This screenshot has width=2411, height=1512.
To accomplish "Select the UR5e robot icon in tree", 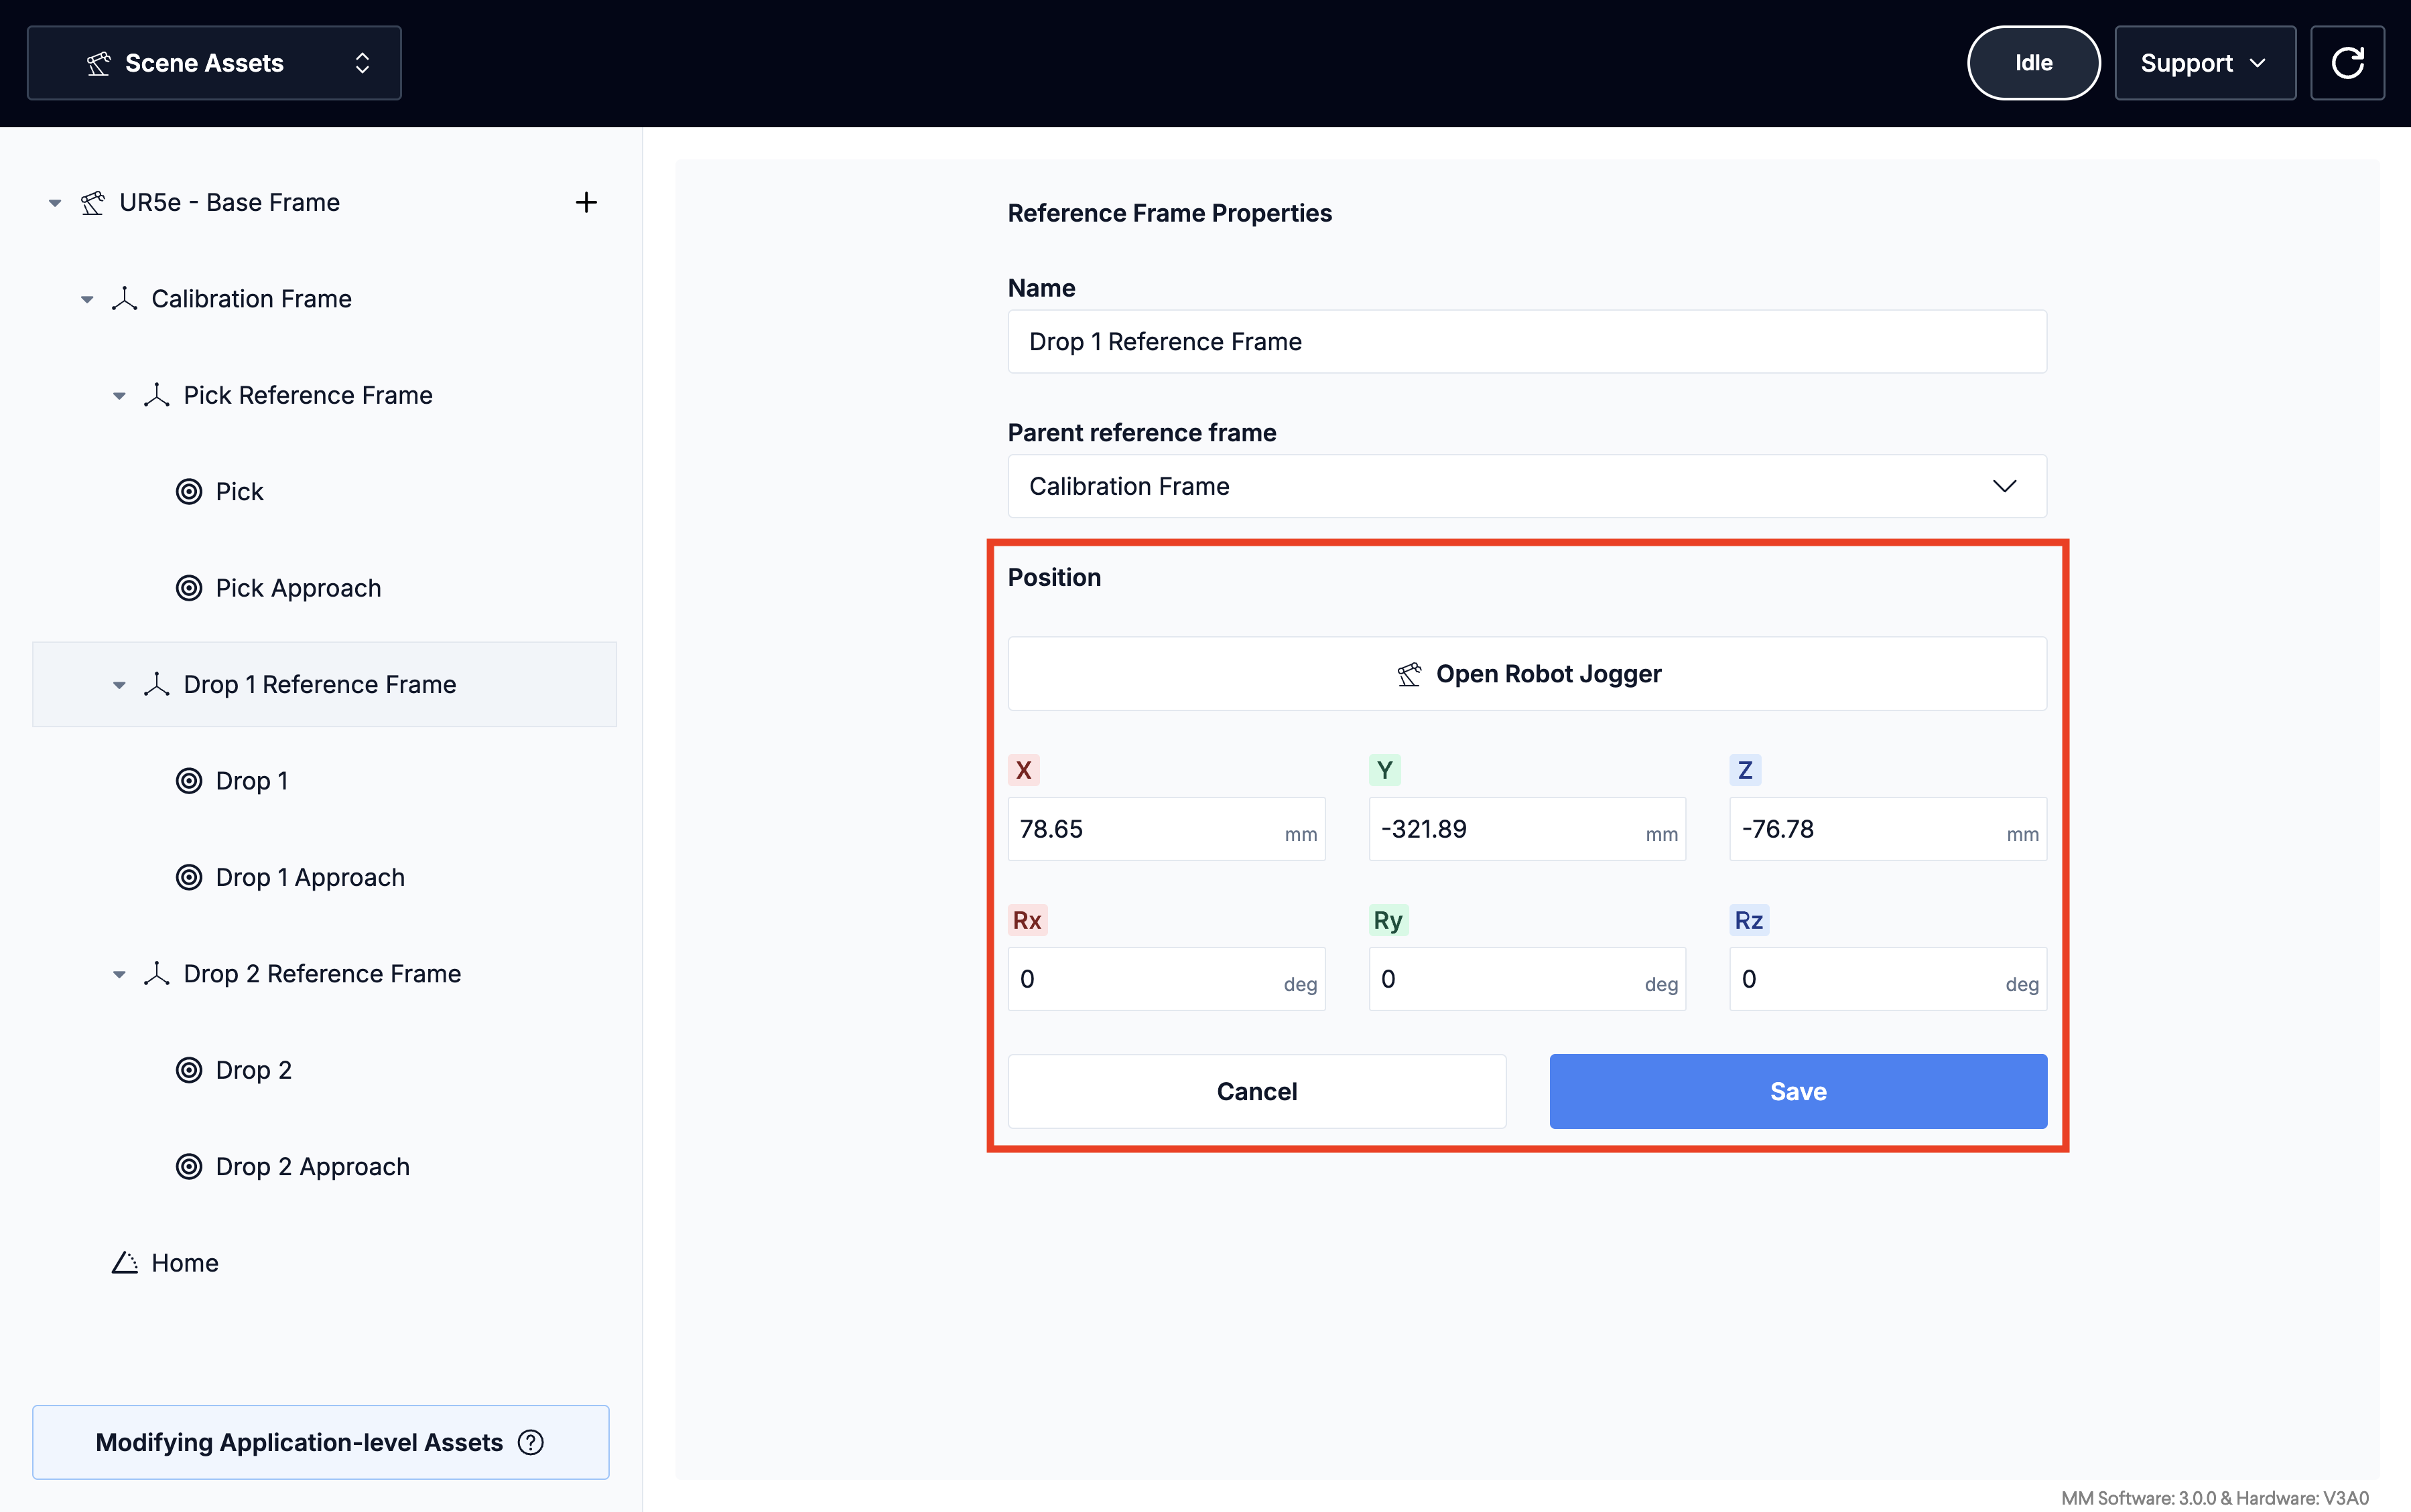I will coord(93,203).
